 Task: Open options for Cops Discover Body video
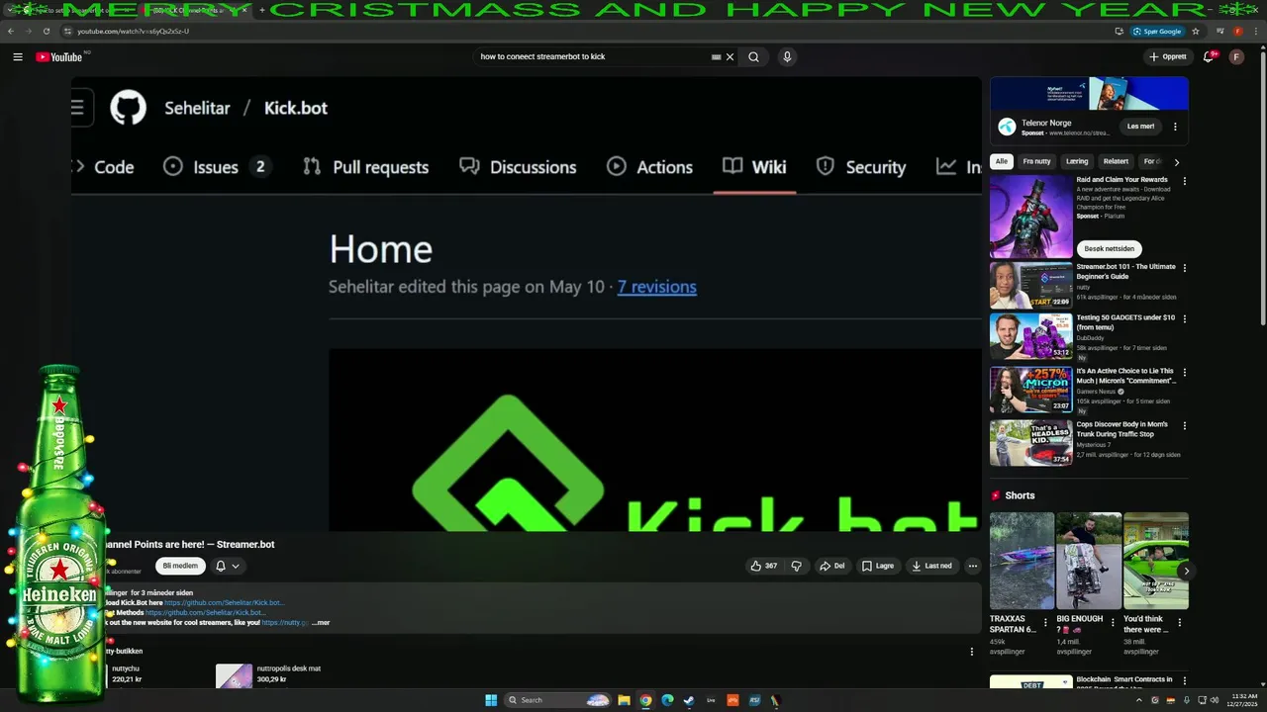tap(1184, 426)
